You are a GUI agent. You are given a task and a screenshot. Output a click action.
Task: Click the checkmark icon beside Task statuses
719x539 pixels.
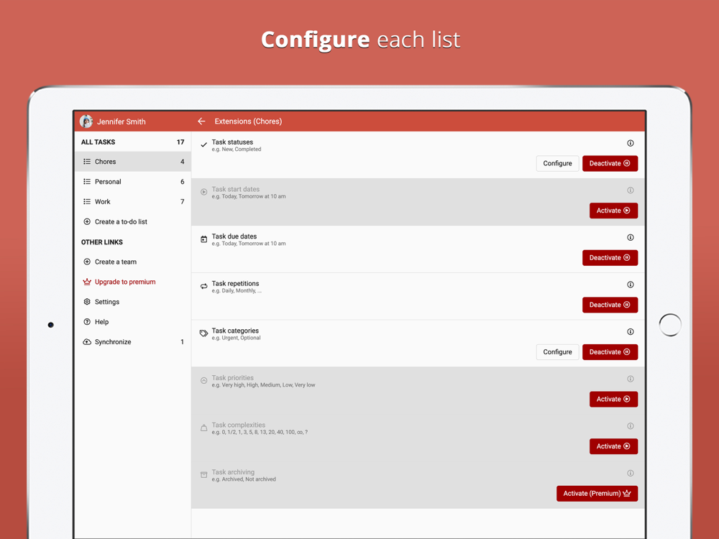204,145
